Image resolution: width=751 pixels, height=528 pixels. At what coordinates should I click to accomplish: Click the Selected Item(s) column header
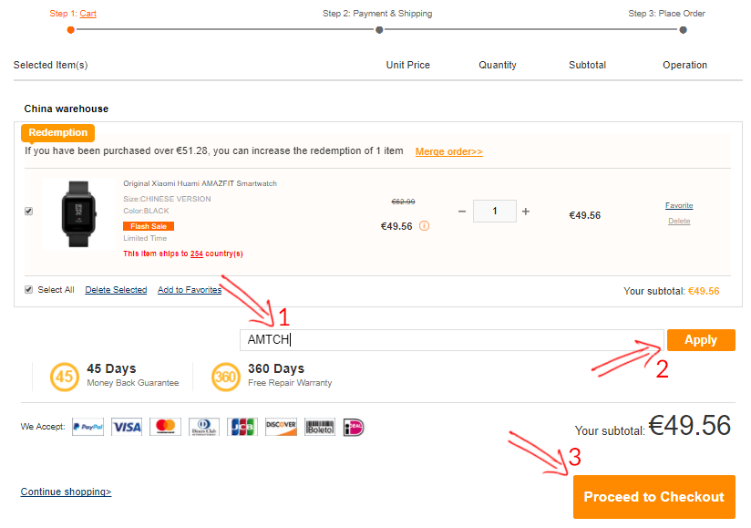(x=51, y=65)
